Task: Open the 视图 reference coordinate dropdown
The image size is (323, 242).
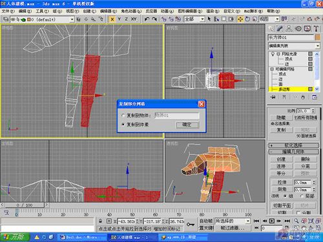Action: click(277, 19)
